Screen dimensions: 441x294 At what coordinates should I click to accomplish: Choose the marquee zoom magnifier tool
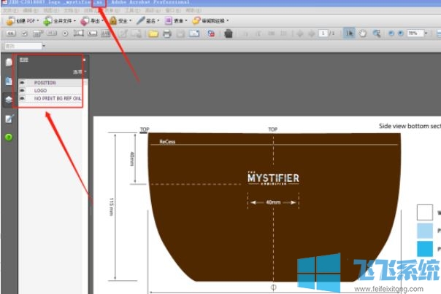[377, 33]
